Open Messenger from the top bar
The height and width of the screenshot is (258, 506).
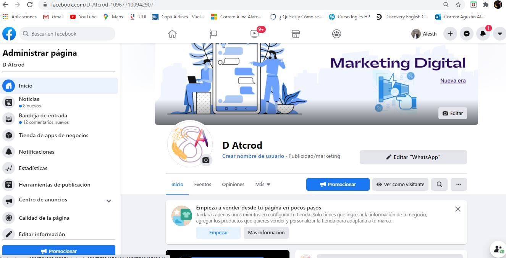point(467,34)
